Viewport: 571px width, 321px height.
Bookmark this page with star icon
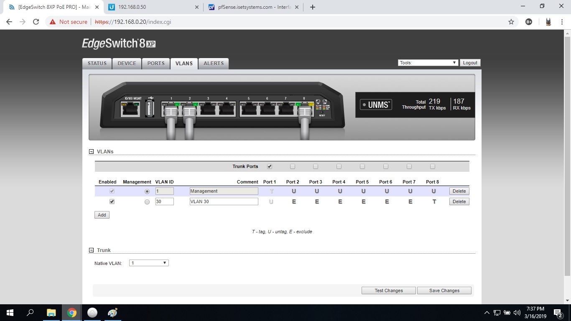(511, 22)
